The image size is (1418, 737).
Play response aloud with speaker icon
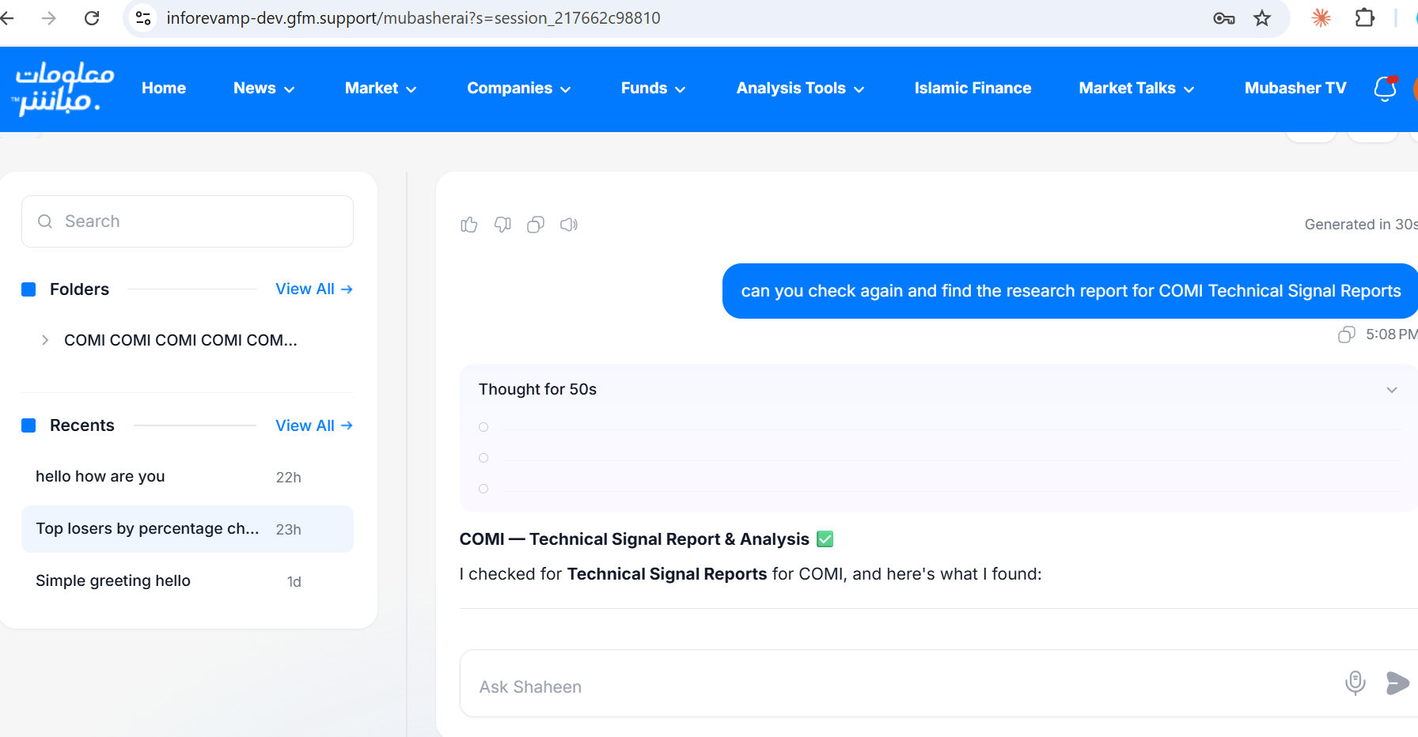coord(569,225)
